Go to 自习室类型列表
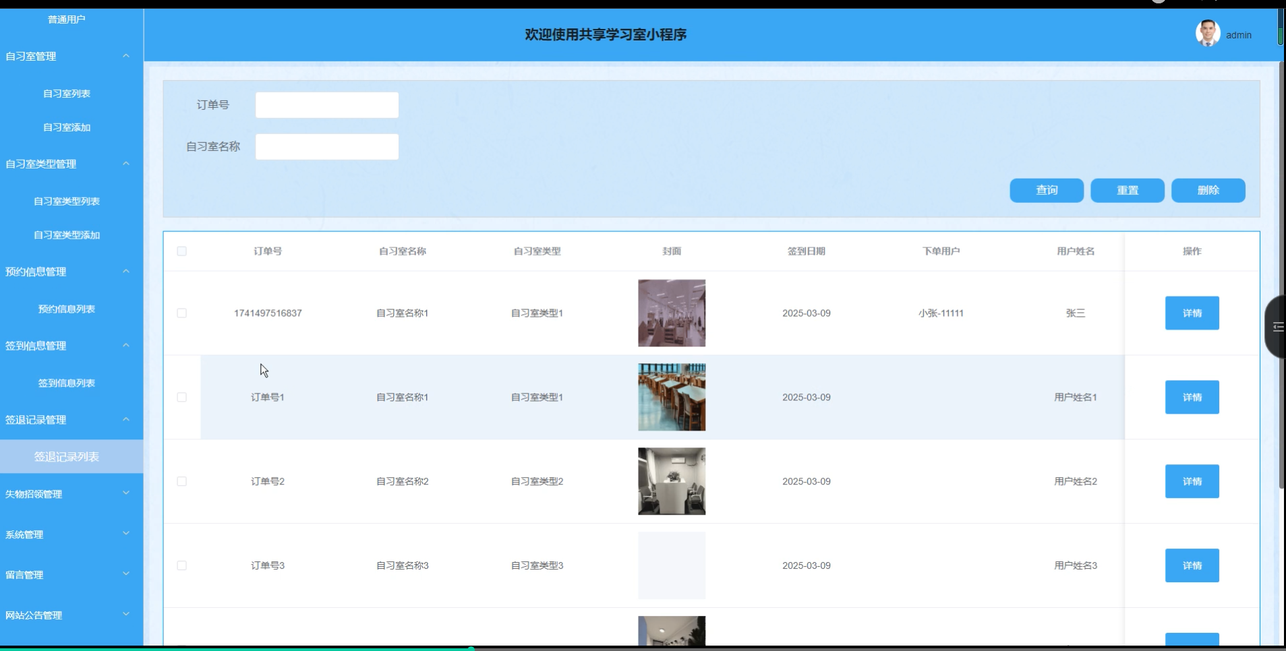The image size is (1286, 651). (67, 201)
